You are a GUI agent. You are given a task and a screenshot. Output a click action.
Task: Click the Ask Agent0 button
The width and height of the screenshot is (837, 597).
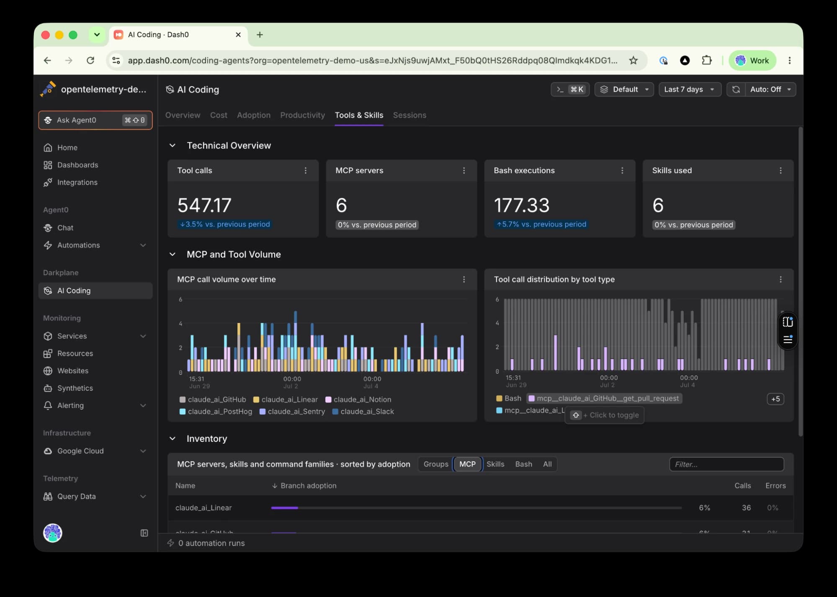point(95,120)
